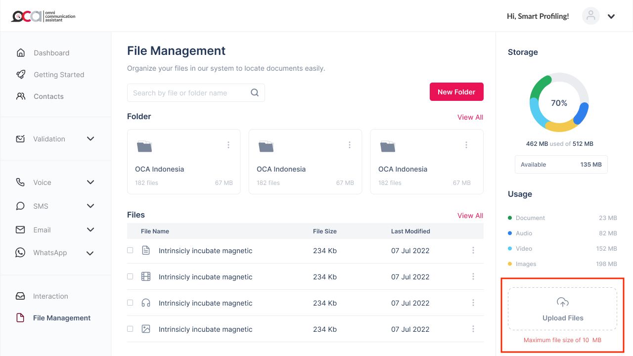This screenshot has width=633, height=356.
Task: Open the first OCA Indonesia folder's three-dot menu
Action: click(x=228, y=145)
